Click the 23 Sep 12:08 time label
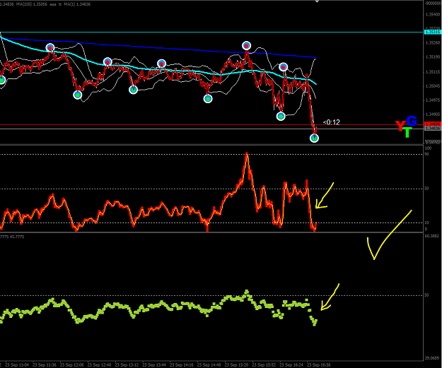Image resolution: width=442 pixels, height=368 pixels. (72, 365)
